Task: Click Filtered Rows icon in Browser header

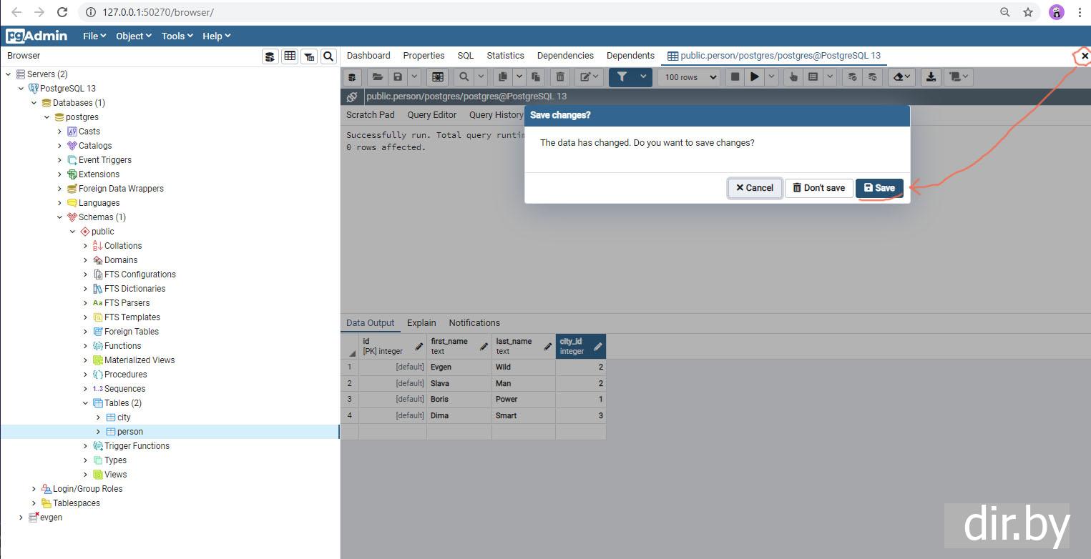Action: click(309, 56)
